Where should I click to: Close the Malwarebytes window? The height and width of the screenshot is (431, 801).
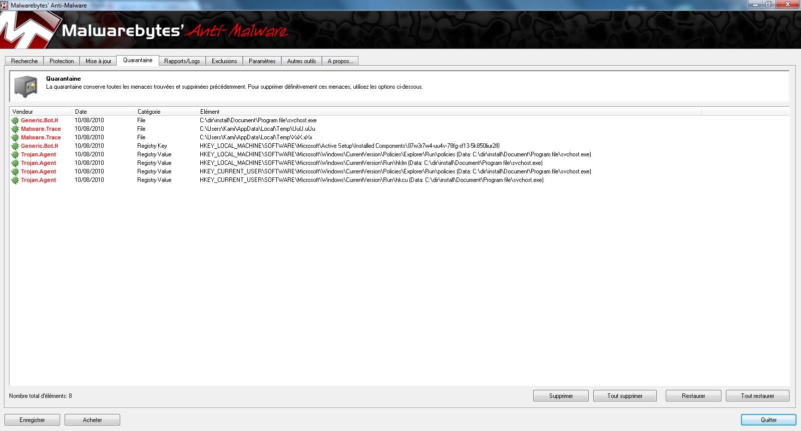point(787,5)
